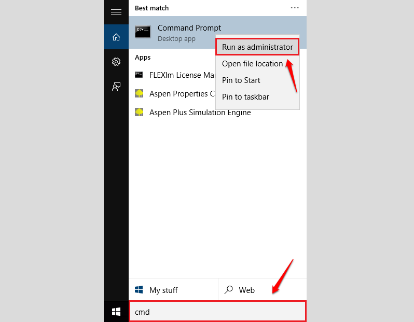Click the search box containing cmd
The width and height of the screenshot is (414, 322).
(x=218, y=312)
